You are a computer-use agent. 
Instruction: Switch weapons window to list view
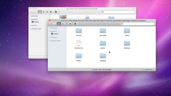coord(63,24)
